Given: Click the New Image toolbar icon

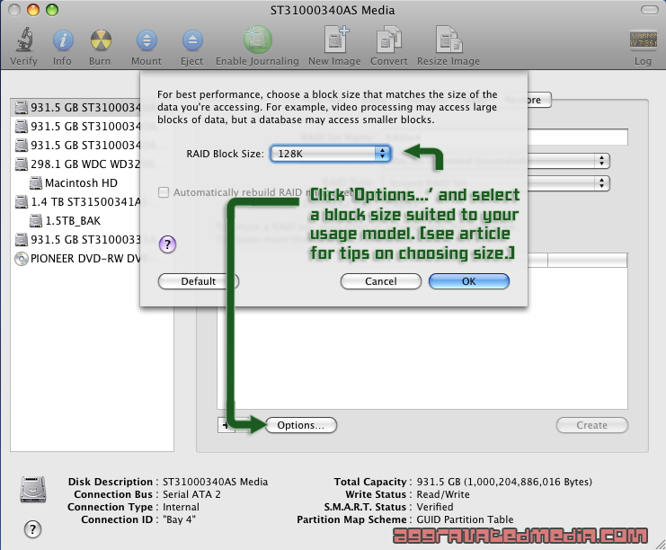Looking at the screenshot, I should [x=335, y=40].
